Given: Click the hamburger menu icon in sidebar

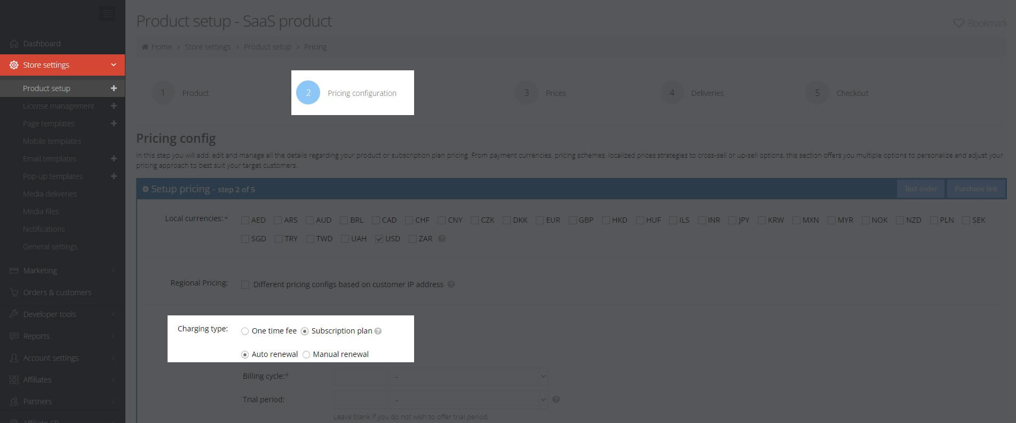Looking at the screenshot, I should pyautogui.click(x=107, y=14).
